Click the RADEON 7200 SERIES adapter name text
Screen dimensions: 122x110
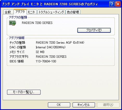pos(37,23)
